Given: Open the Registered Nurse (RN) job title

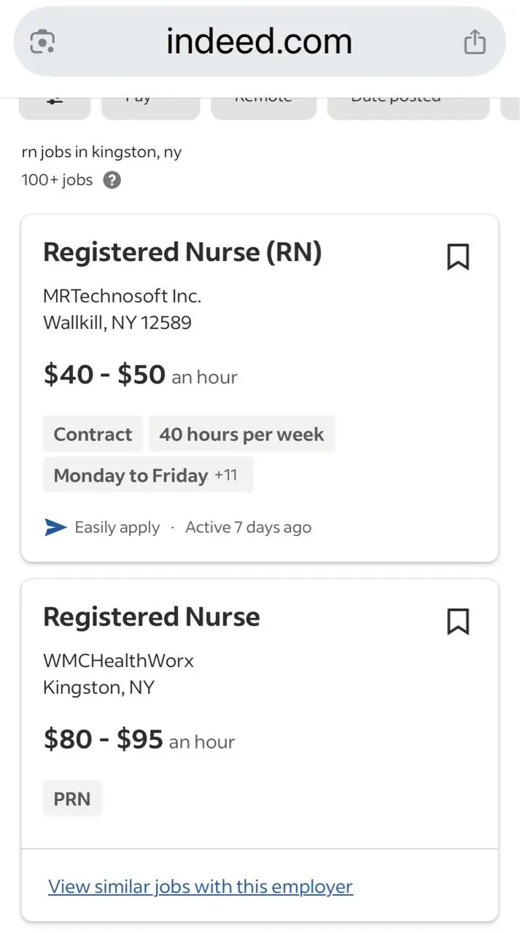Looking at the screenshot, I should point(182,252).
